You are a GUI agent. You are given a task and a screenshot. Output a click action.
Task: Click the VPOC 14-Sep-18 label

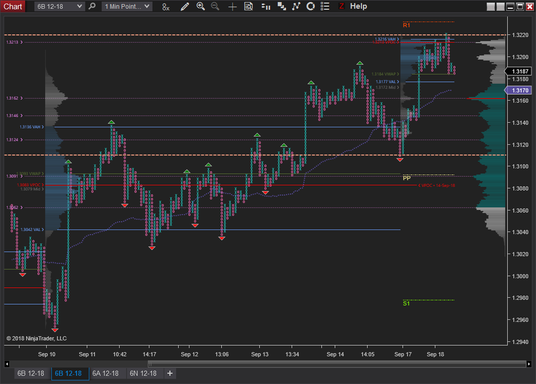pos(436,185)
